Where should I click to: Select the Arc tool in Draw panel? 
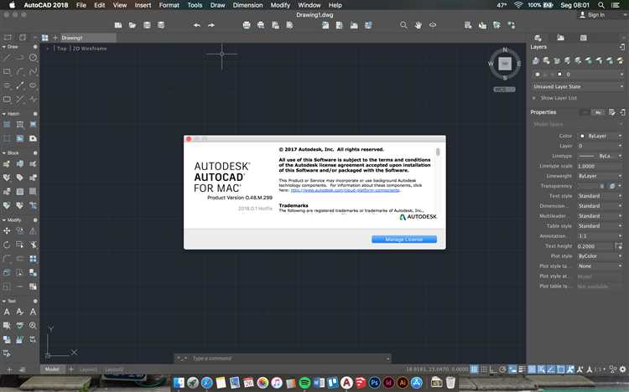coord(19,71)
